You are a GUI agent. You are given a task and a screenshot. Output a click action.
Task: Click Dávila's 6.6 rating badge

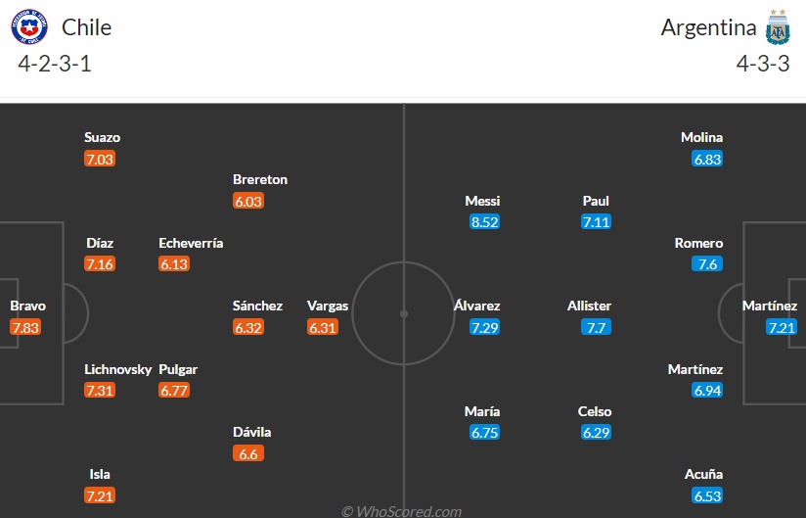tap(248, 453)
